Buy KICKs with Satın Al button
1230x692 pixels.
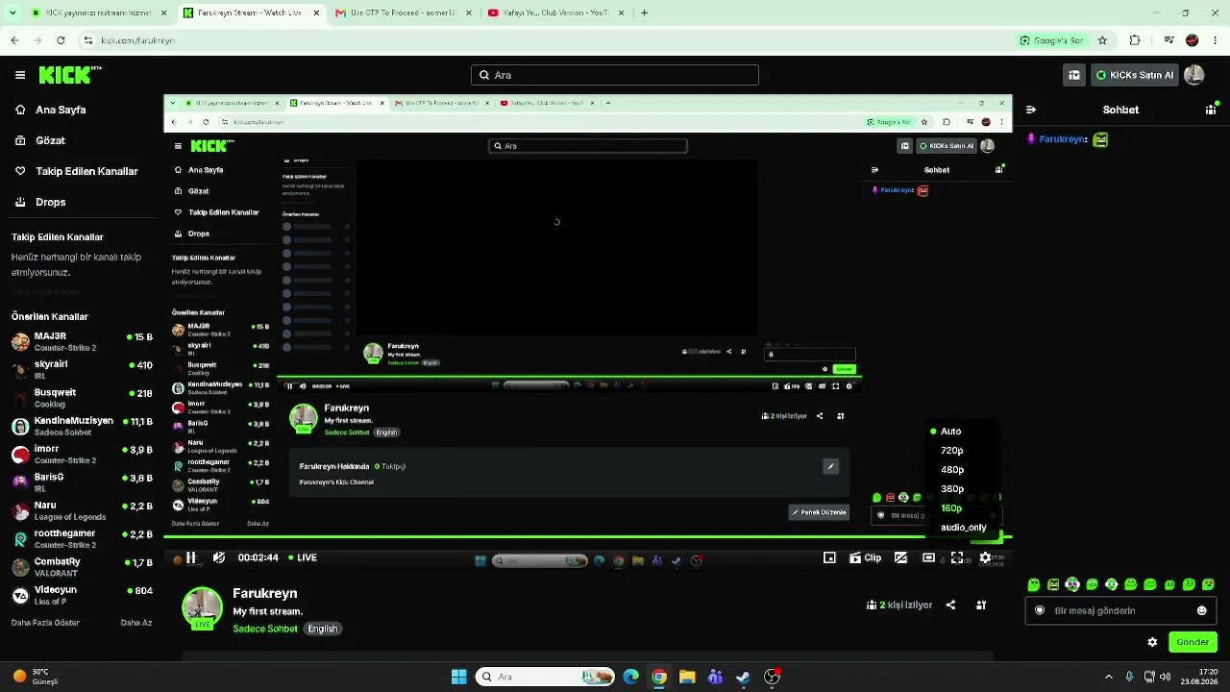click(1135, 75)
